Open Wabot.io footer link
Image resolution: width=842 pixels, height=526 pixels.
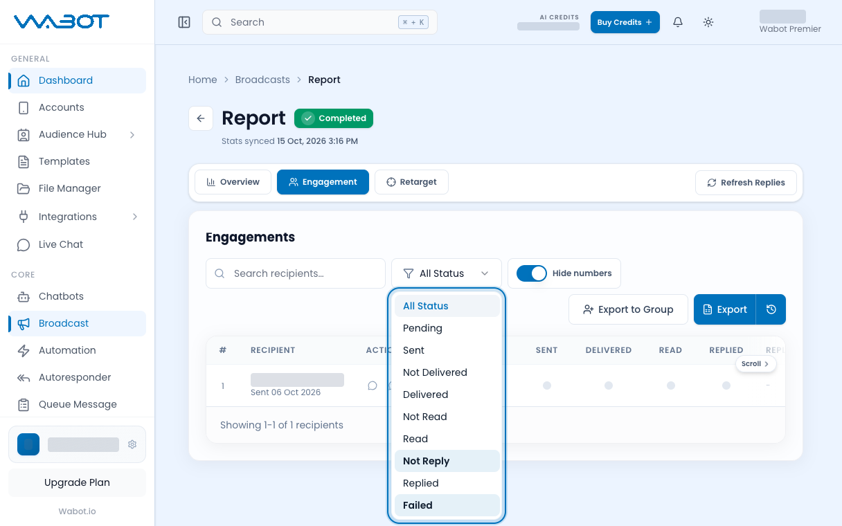(x=77, y=511)
